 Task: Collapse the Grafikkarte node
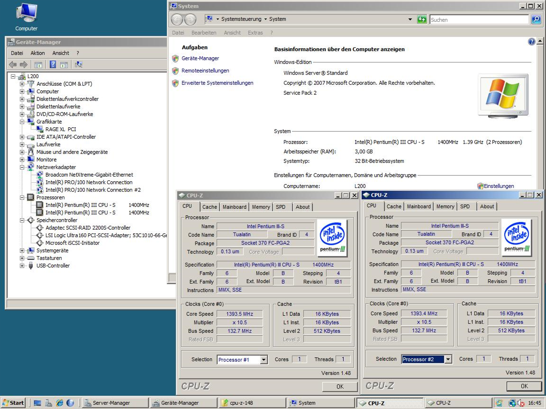[22, 122]
